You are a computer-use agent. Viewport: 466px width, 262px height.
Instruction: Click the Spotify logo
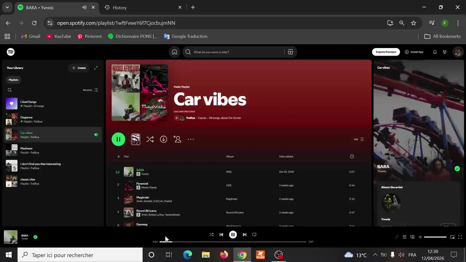[11, 52]
